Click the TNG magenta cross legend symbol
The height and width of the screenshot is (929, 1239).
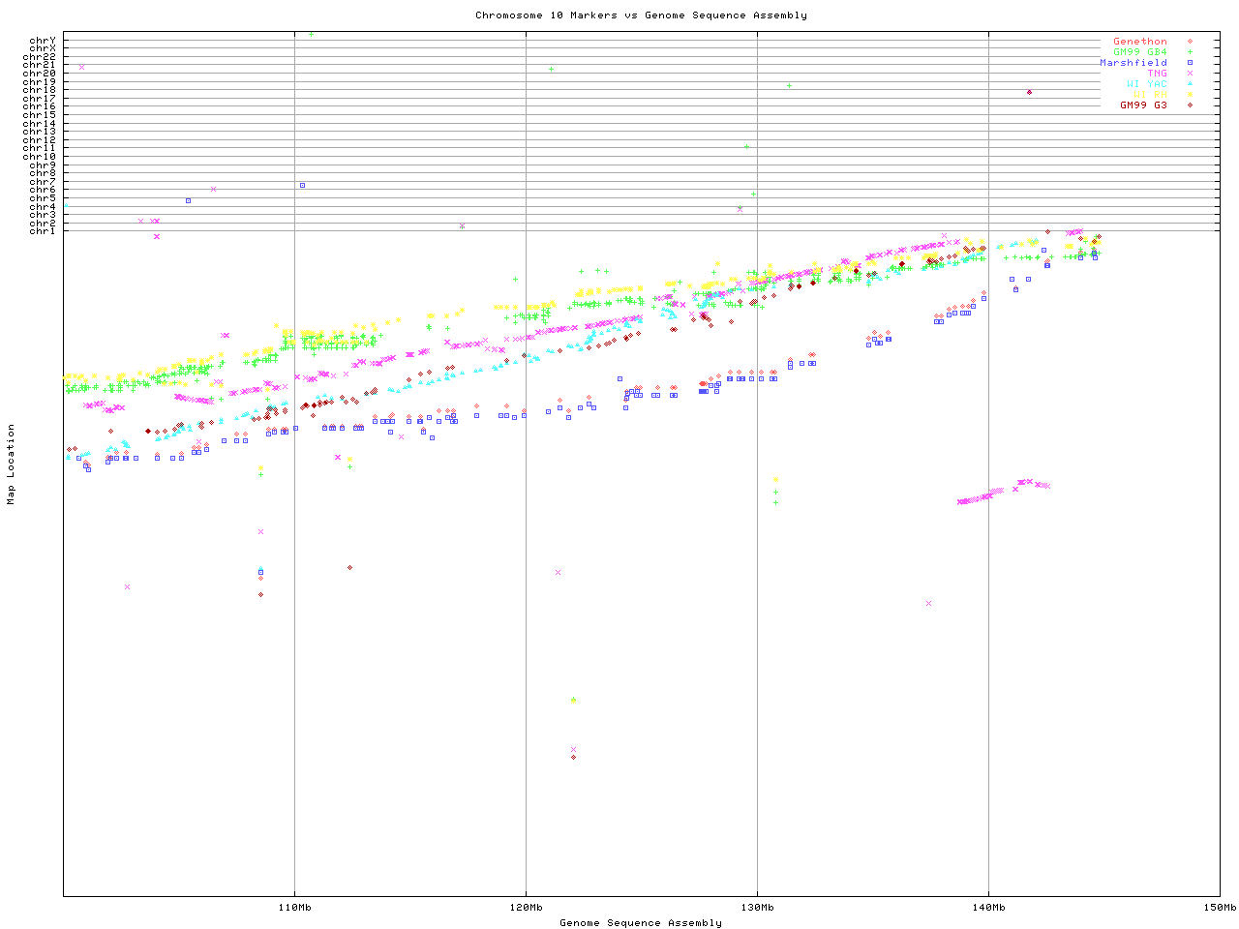click(x=1190, y=74)
